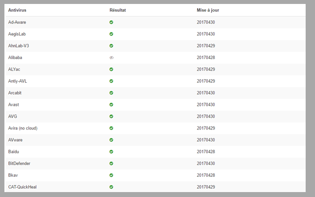The height and width of the screenshot is (197, 315).
Task: Select the Antiy-AVL antivirus name
Action: click(x=18, y=81)
